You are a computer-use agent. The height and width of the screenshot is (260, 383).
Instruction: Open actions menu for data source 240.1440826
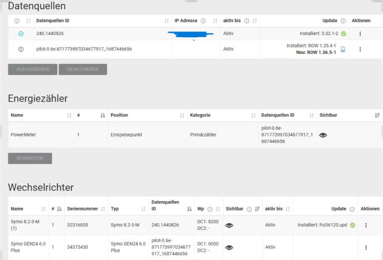coord(360,34)
